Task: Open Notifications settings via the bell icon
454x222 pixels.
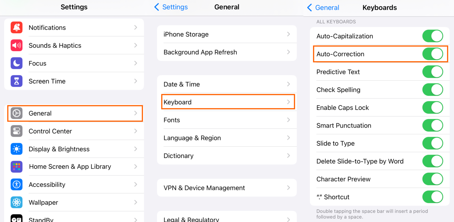Action: tap(16, 27)
